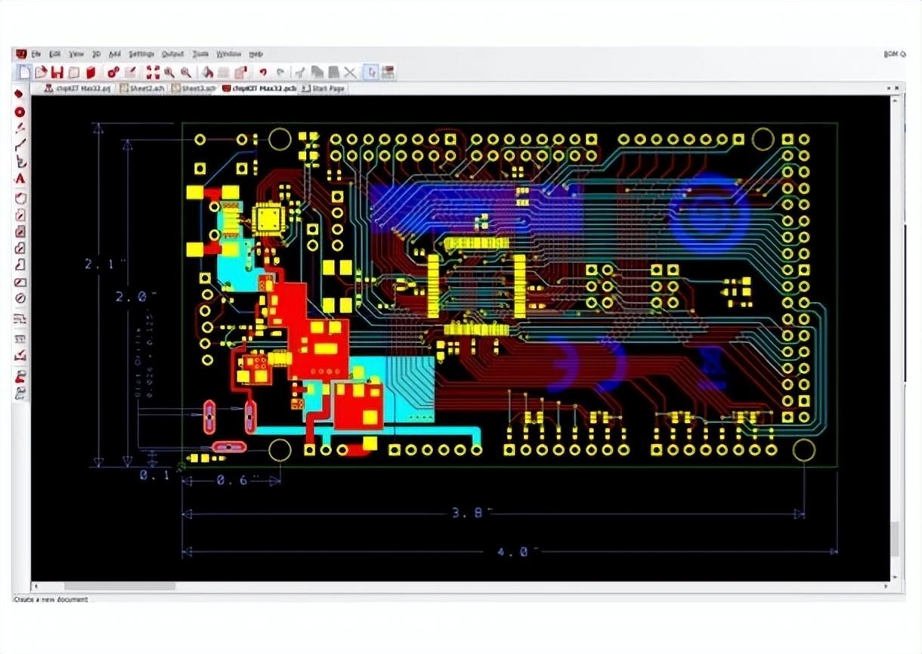The width and height of the screenshot is (922, 654).
Task: Click the New document toolbar icon
Action: [x=25, y=72]
